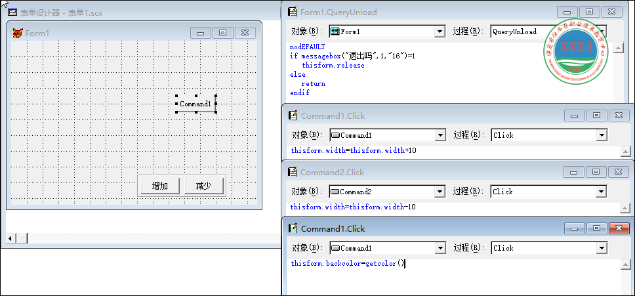Expand the Click procedure dropdown in the bottom code window
The image size is (635, 296).
(602, 248)
